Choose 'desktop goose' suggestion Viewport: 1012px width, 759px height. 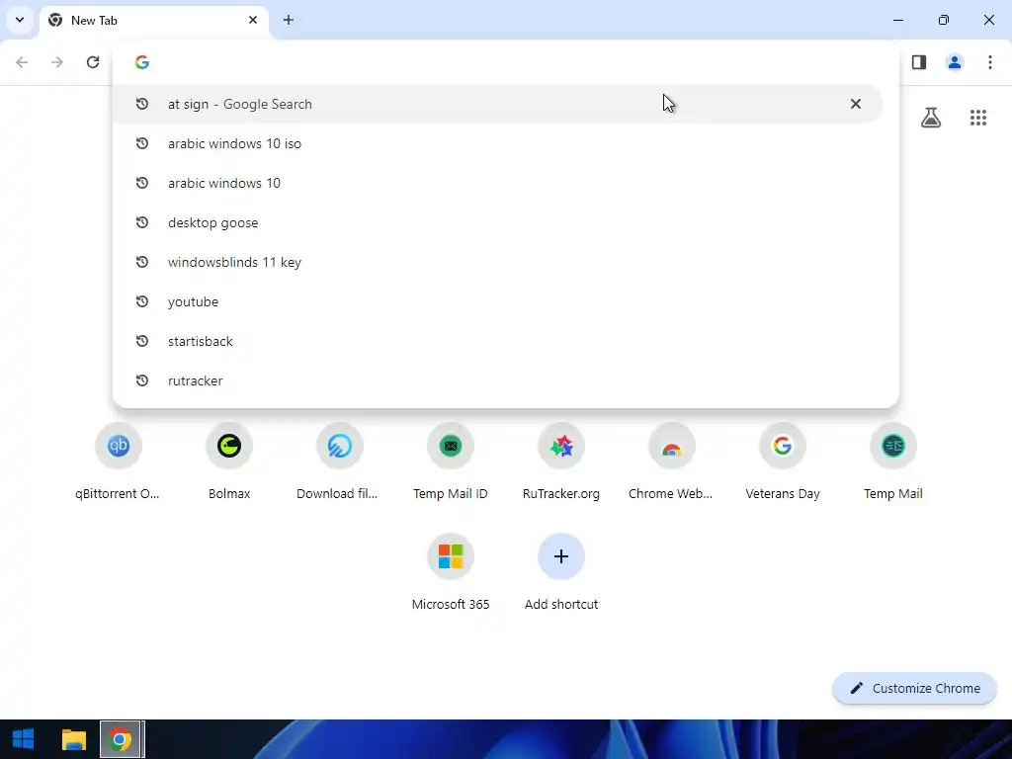tap(497, 222)
